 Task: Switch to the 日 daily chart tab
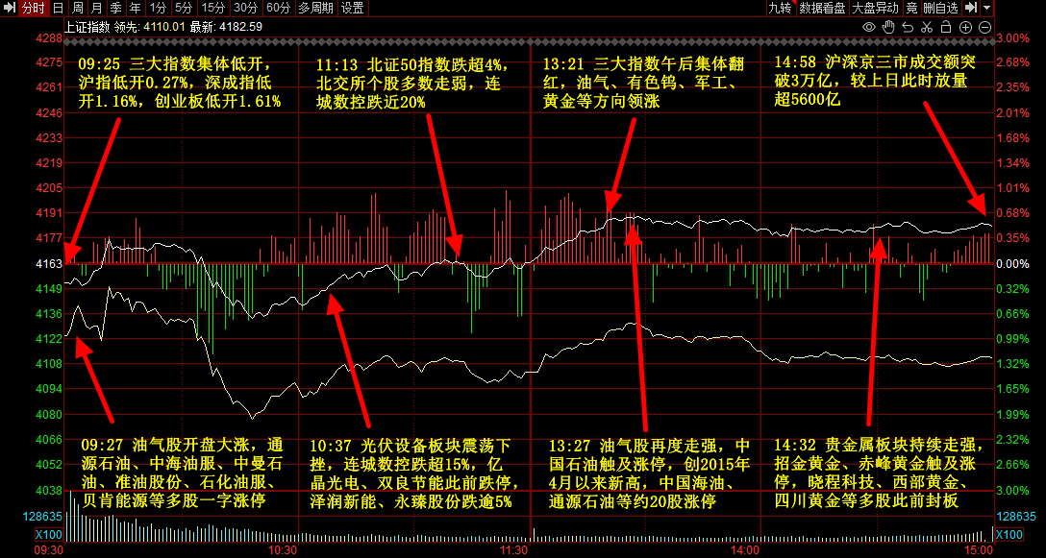[58, 8]
